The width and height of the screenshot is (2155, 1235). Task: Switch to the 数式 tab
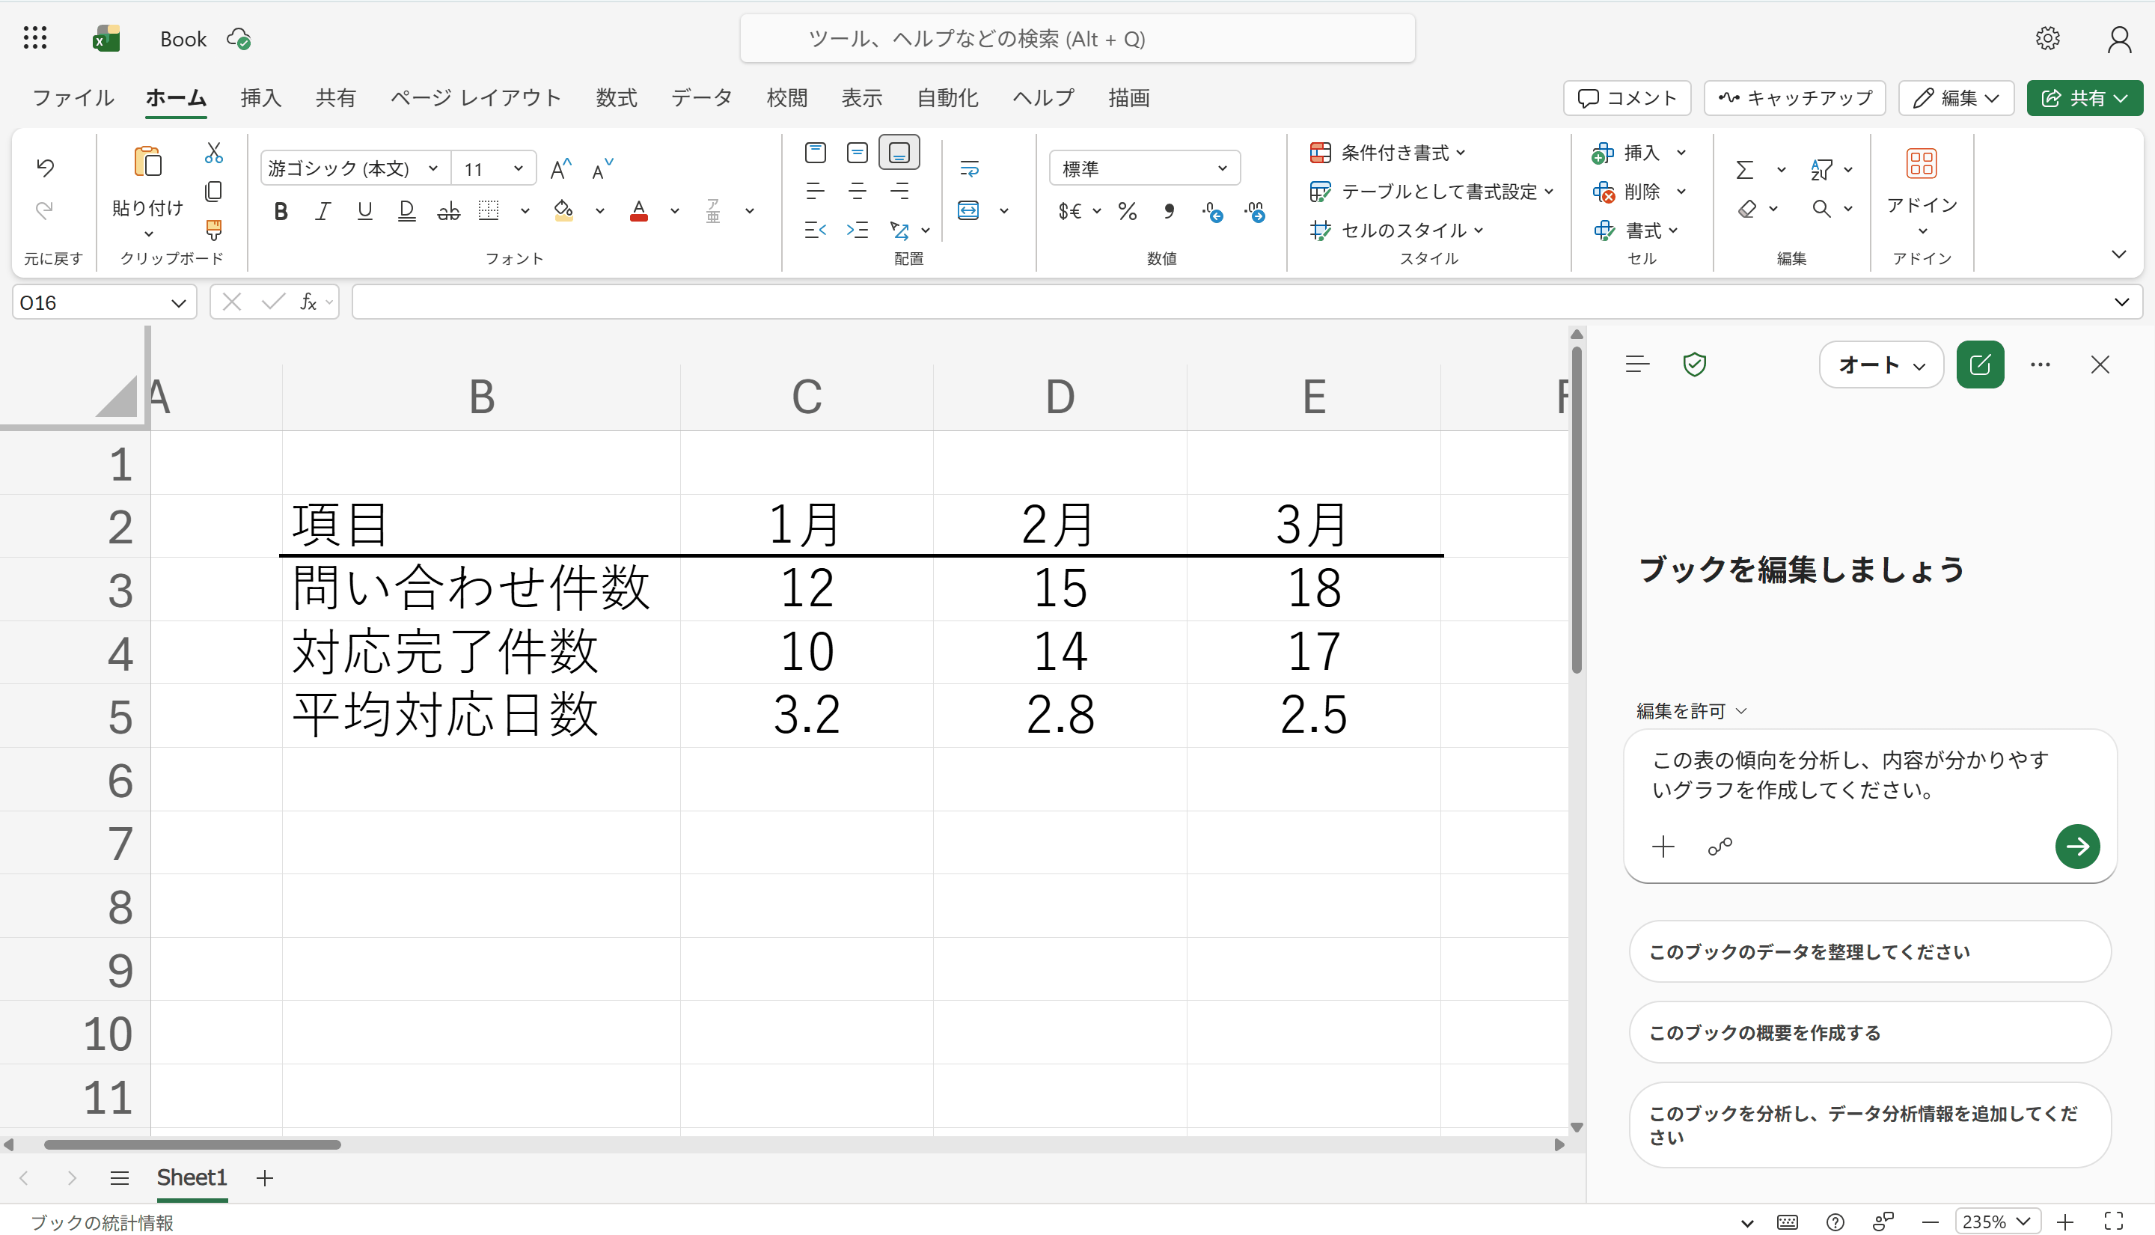tap(617, 97)
